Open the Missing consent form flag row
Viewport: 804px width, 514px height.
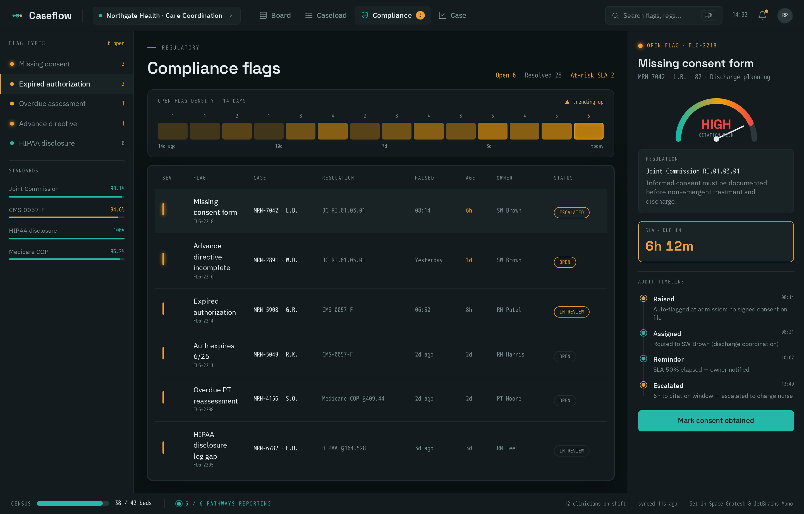(x=380, y=211)
